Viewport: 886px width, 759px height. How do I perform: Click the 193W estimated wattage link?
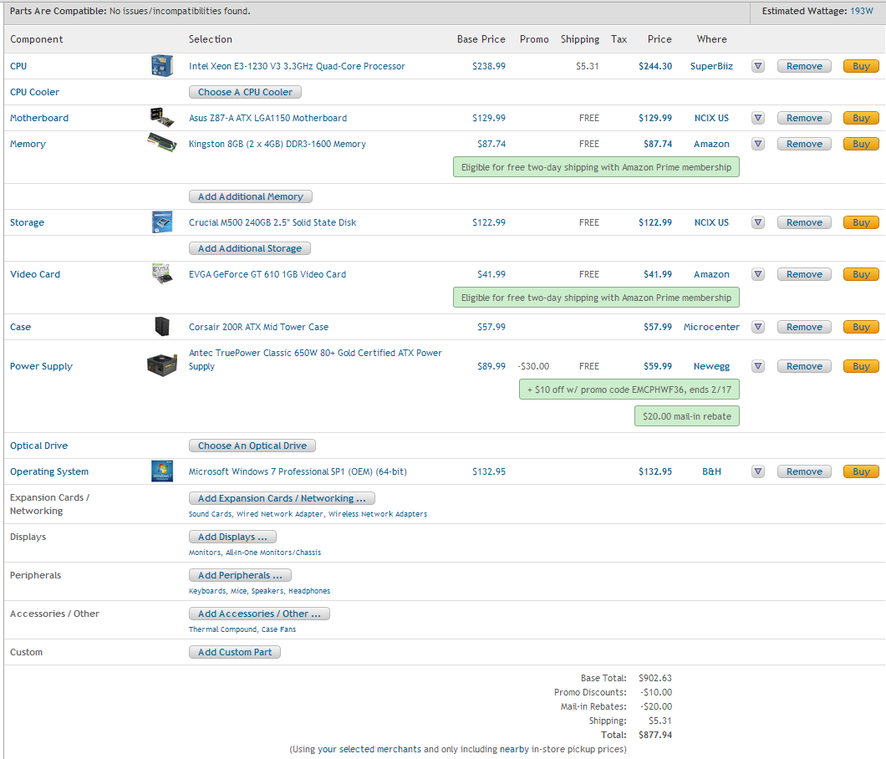(x=862, y=12)
